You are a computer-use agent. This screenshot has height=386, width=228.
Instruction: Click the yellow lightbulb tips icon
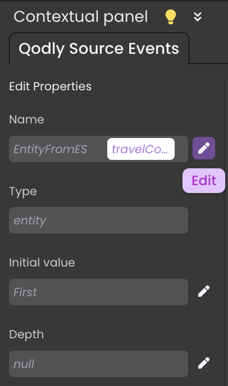pos(170,17)
